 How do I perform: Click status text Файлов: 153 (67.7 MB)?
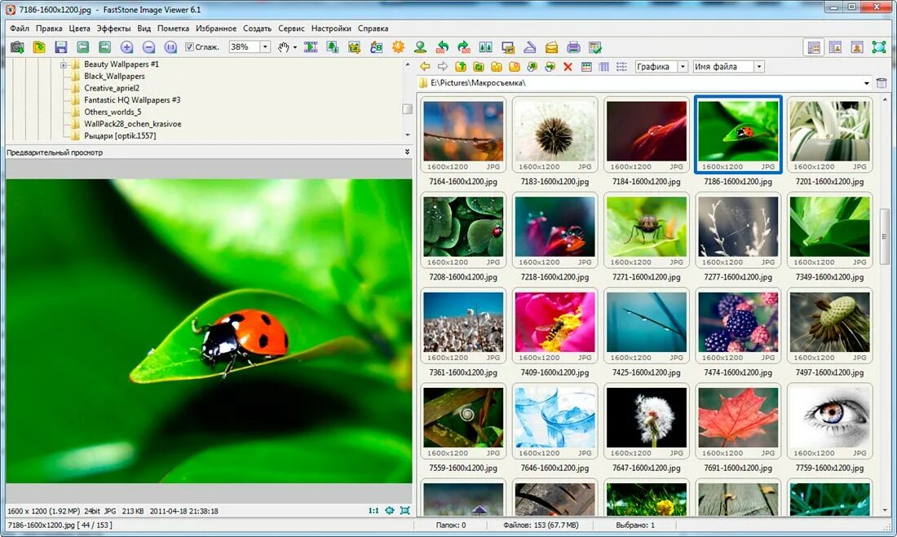(541, 525)
